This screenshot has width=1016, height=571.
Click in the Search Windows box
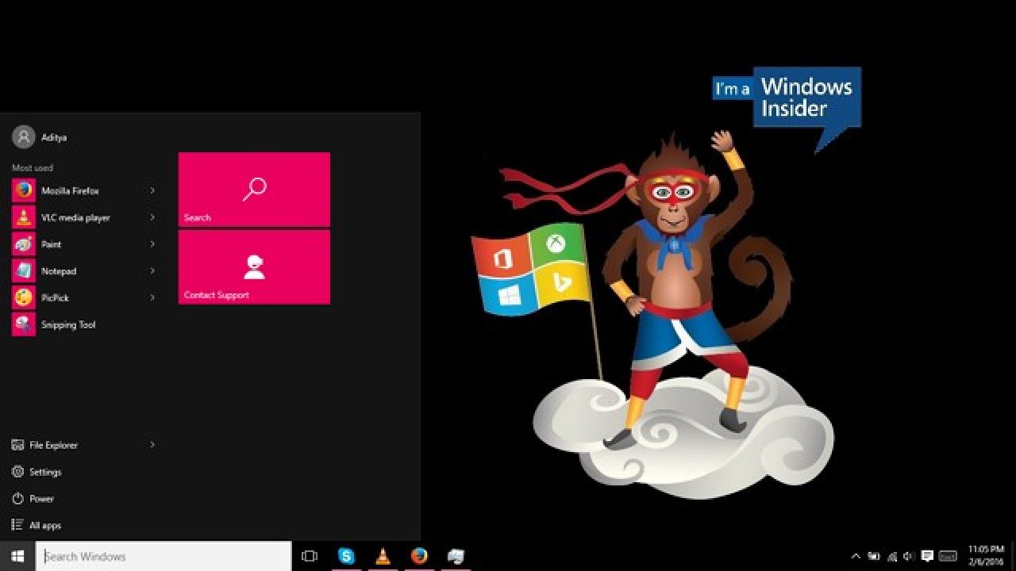[164, 556]
